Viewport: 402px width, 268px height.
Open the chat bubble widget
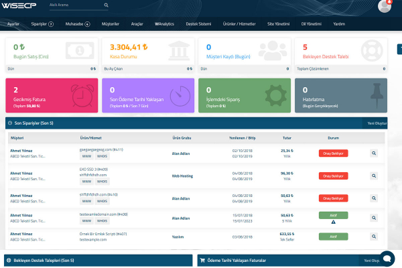point(386,258)
